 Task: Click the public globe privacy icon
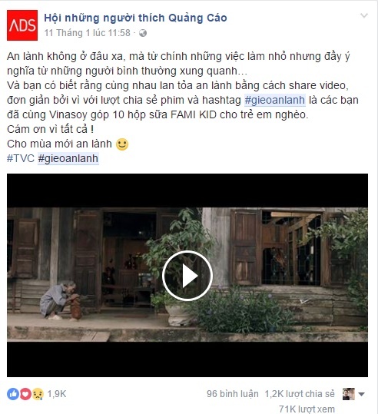(143, 33)
